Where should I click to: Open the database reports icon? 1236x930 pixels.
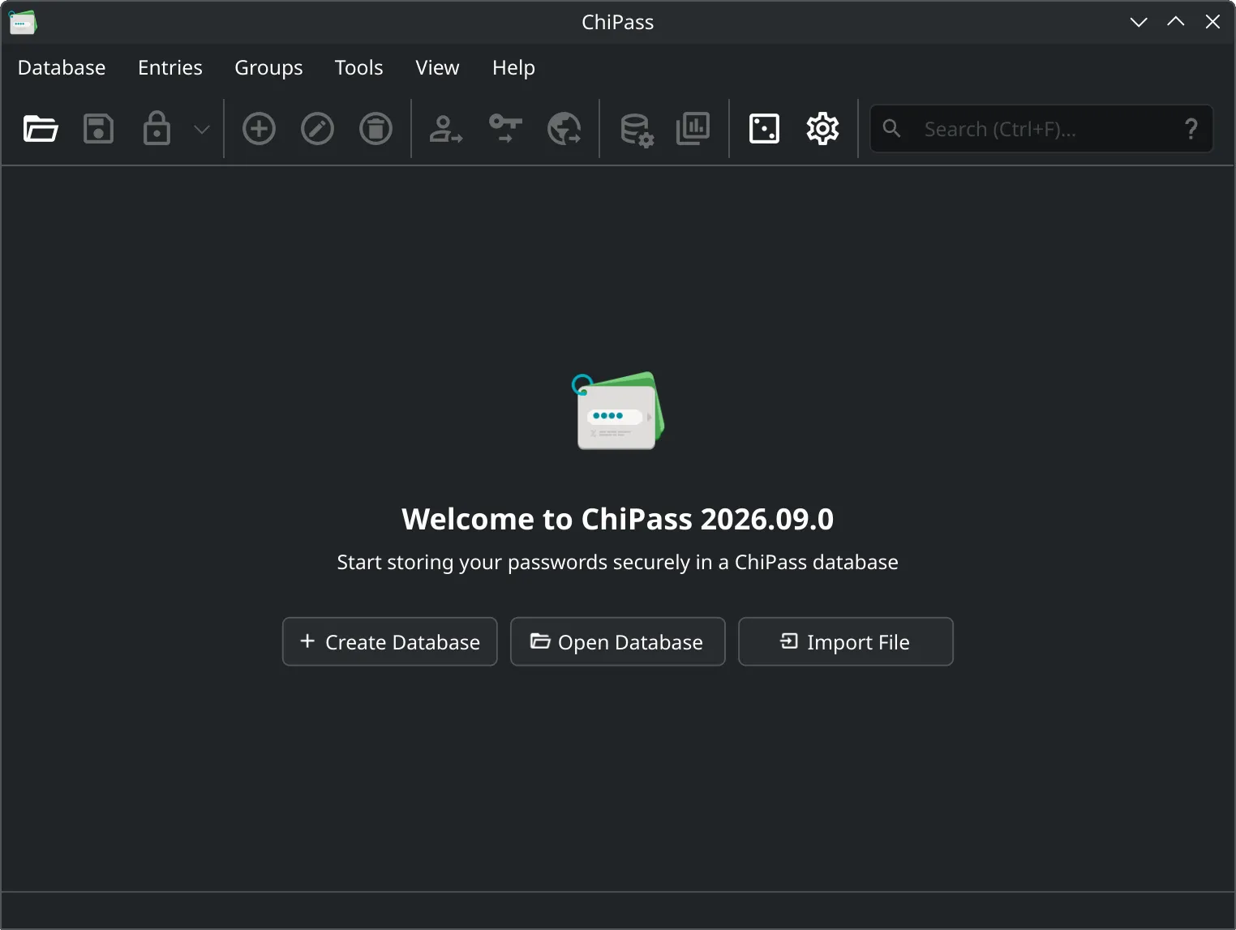click(x=693, y=129)
